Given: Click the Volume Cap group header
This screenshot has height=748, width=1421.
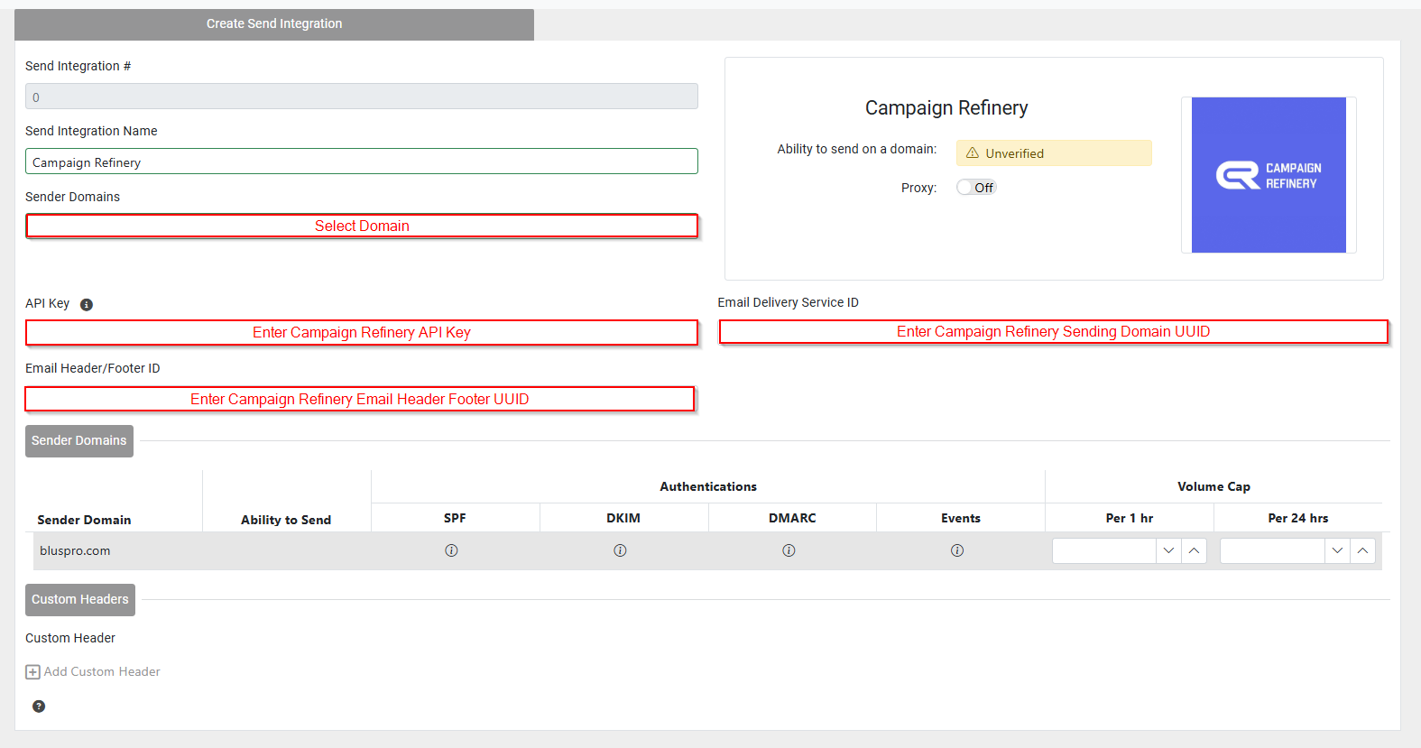Looking at the screenshot, I should 1213,486.
